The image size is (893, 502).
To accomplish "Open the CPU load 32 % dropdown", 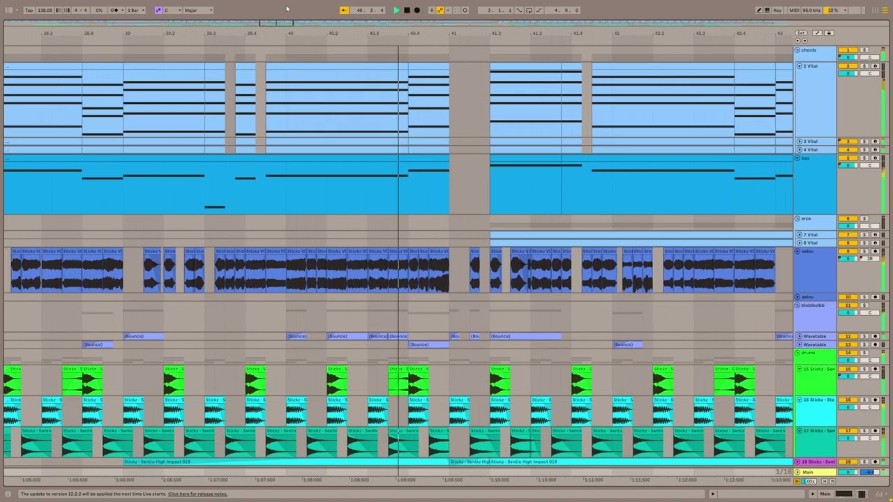I will tap(835, 10).
